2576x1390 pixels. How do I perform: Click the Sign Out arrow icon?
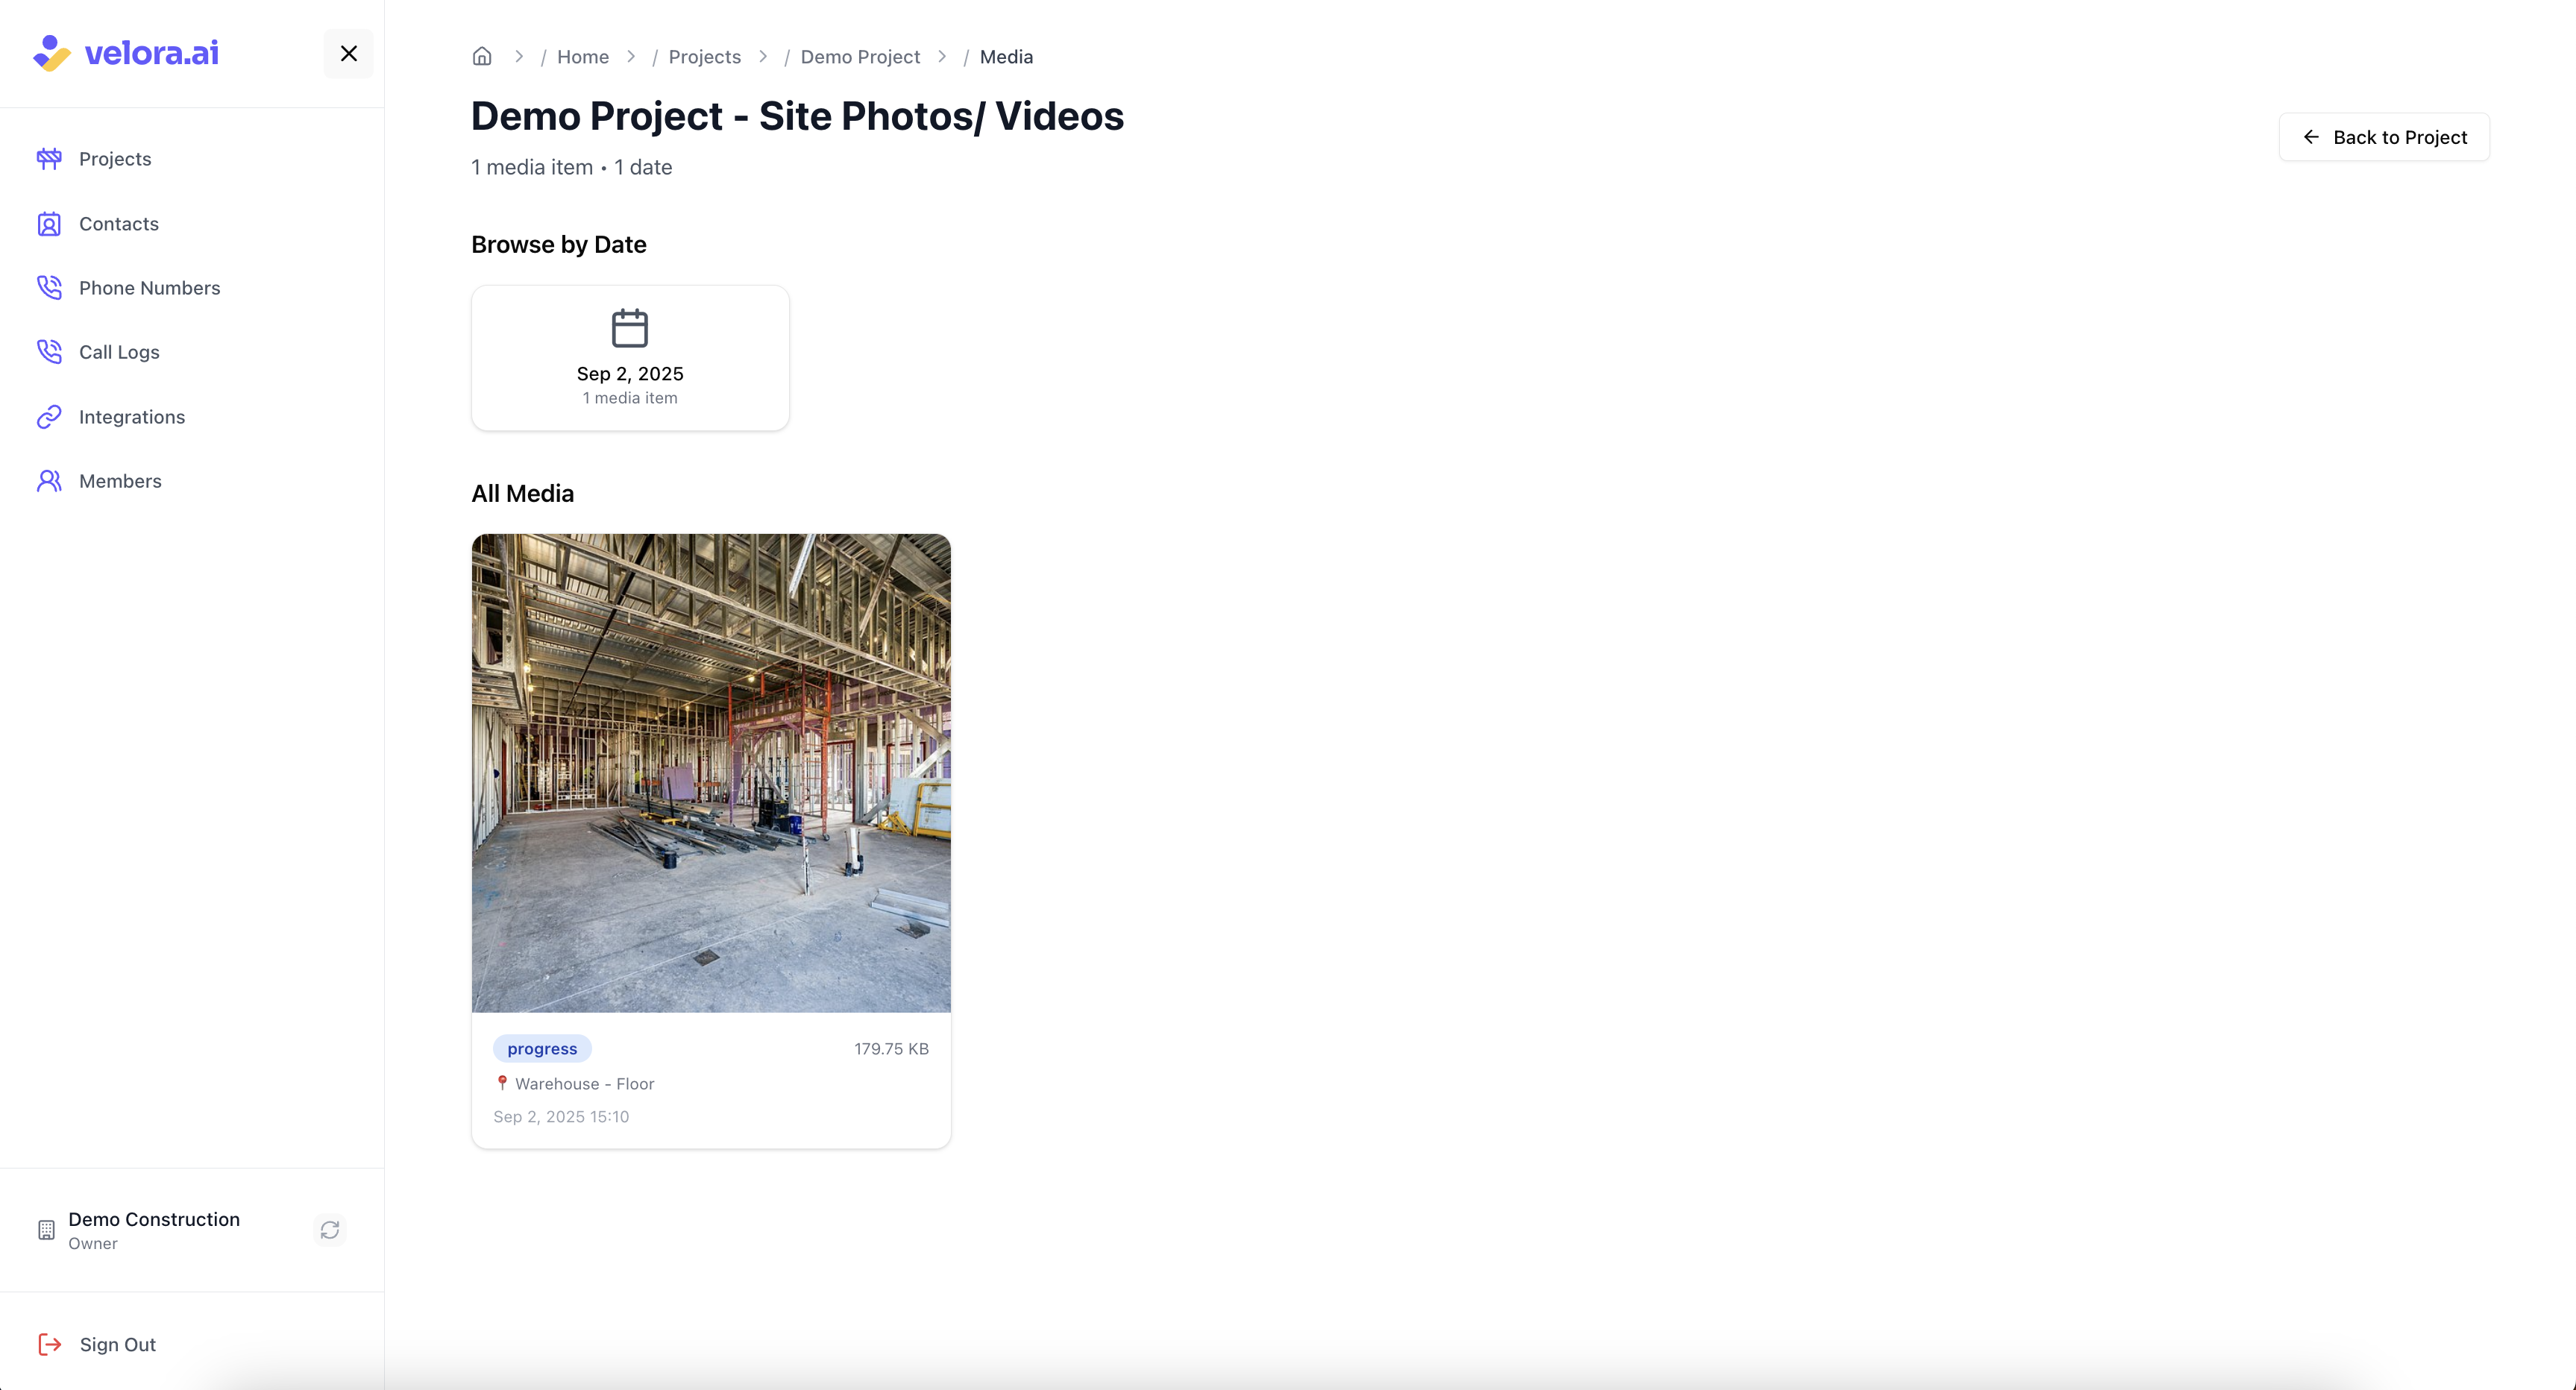tap(50, 1345)
